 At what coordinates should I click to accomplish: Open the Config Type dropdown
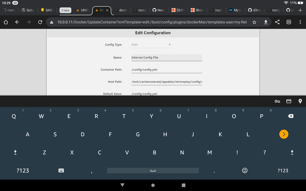coord(151,45)
